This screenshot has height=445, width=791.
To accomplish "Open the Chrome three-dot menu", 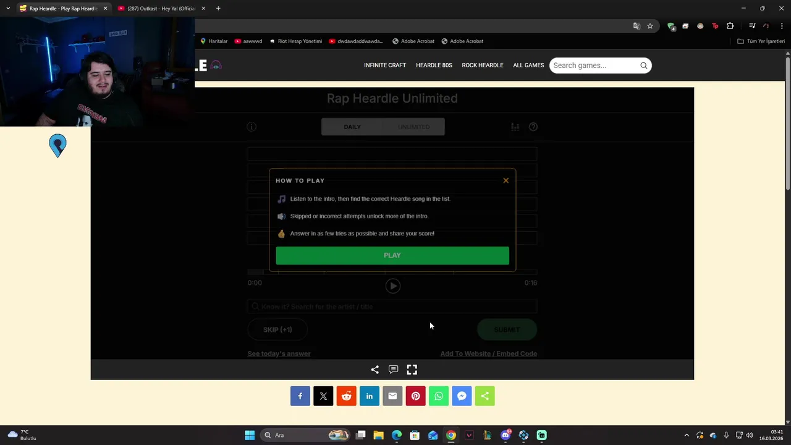I will [782, 26].
